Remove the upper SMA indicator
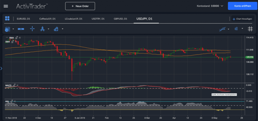This screenshot has height=121, width=258. 20,38
